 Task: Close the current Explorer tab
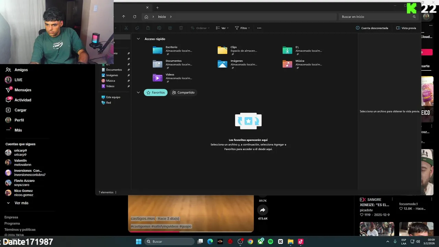[147, 8]
